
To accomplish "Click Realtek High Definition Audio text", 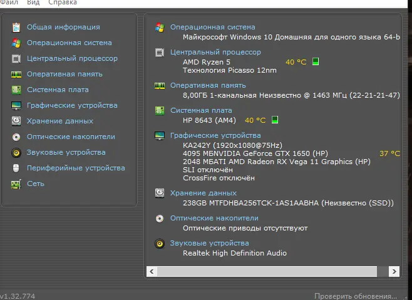I will [235, 253].
